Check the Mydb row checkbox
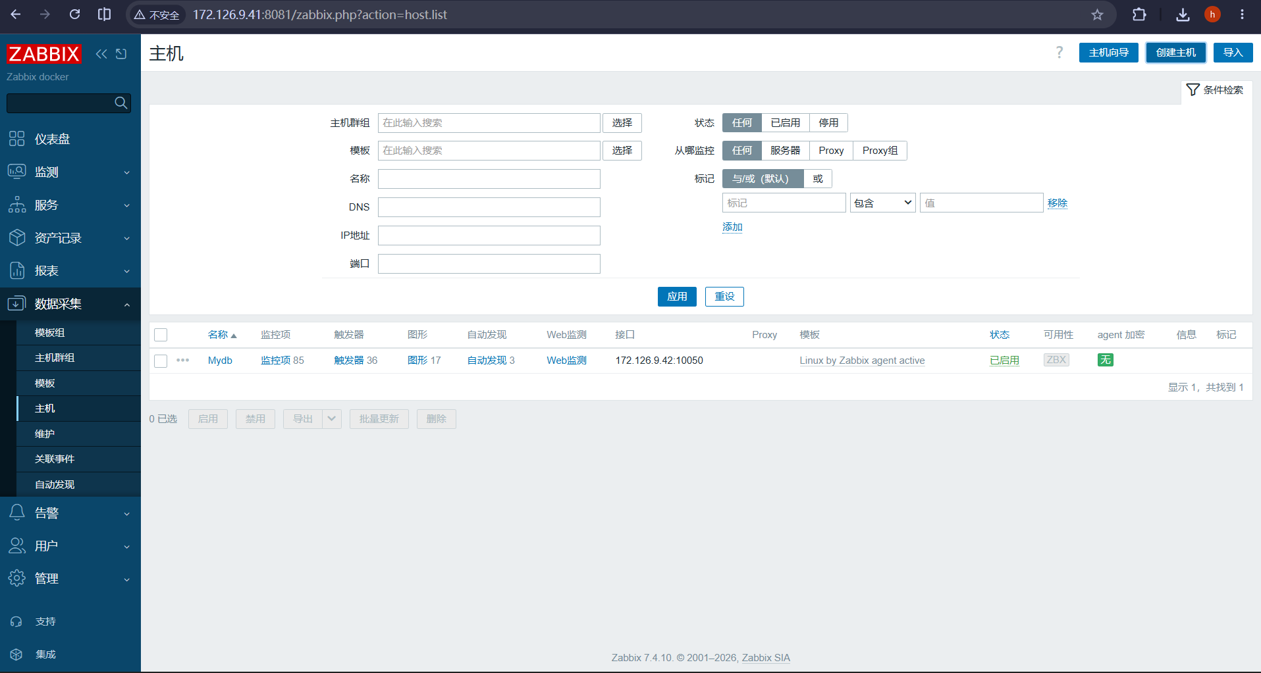 click(x=161, y=361)
